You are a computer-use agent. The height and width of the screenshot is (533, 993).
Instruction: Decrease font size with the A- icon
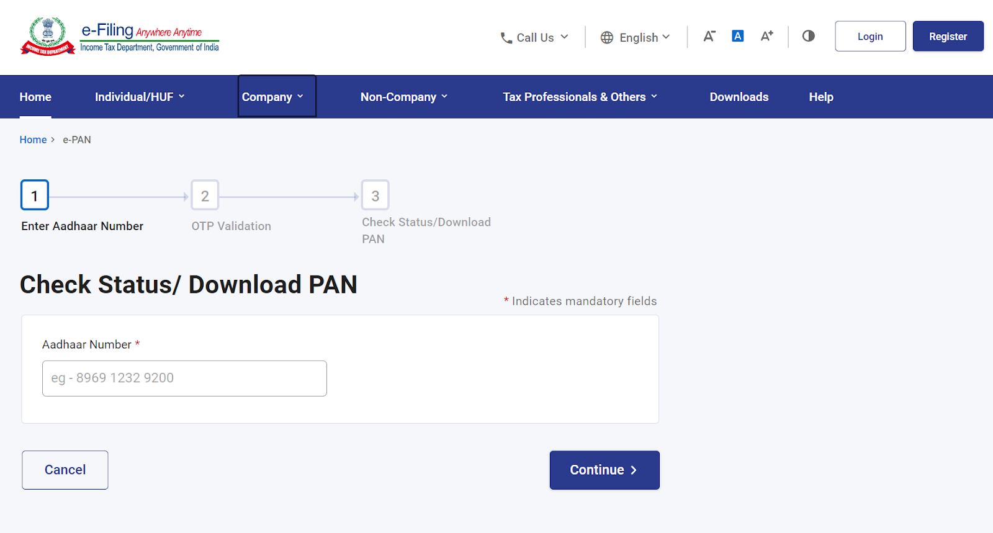(709, 36)
